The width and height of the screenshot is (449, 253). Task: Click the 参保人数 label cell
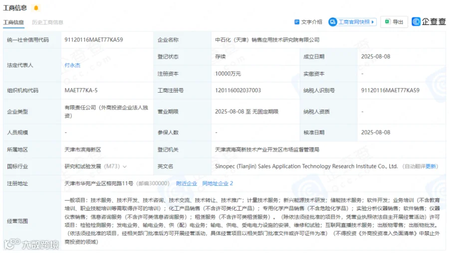[183, 132]
